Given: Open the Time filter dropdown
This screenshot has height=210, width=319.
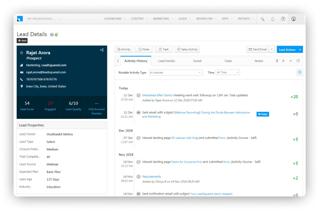Looking at the screenshot, I should [x=228, y=72].
